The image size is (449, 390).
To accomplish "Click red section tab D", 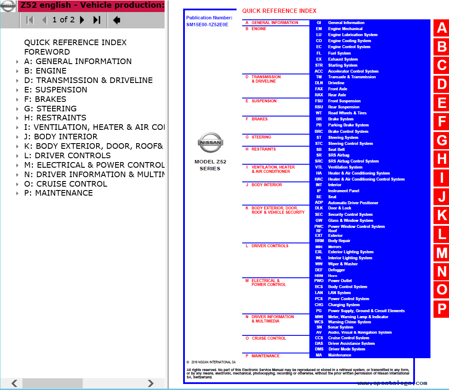I will pyautogui.click(x=442, y=84).
